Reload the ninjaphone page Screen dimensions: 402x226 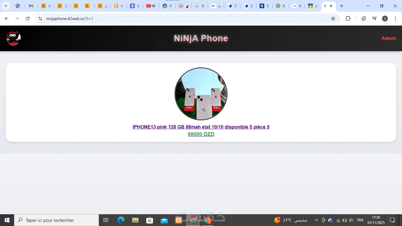coord(28,19)
